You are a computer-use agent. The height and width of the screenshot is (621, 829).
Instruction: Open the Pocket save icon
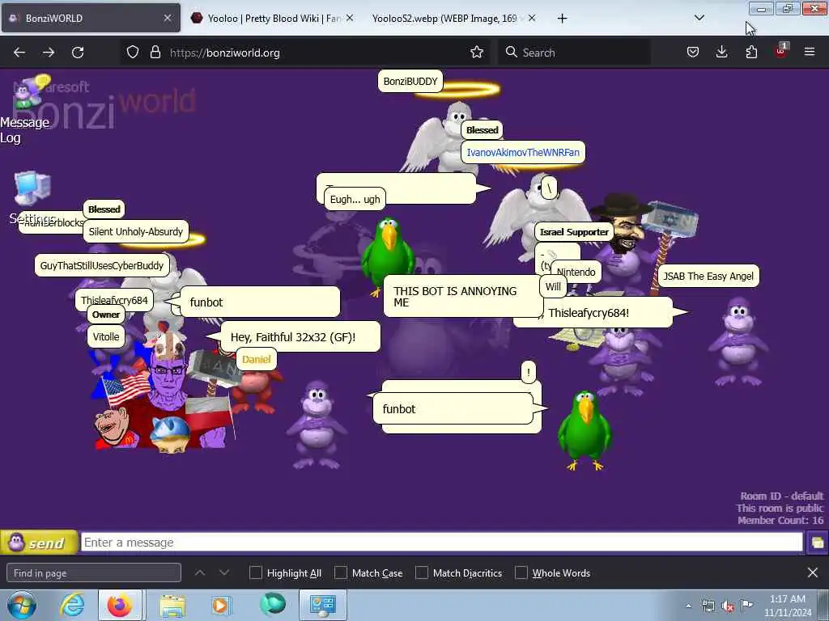tap(693, 53)
